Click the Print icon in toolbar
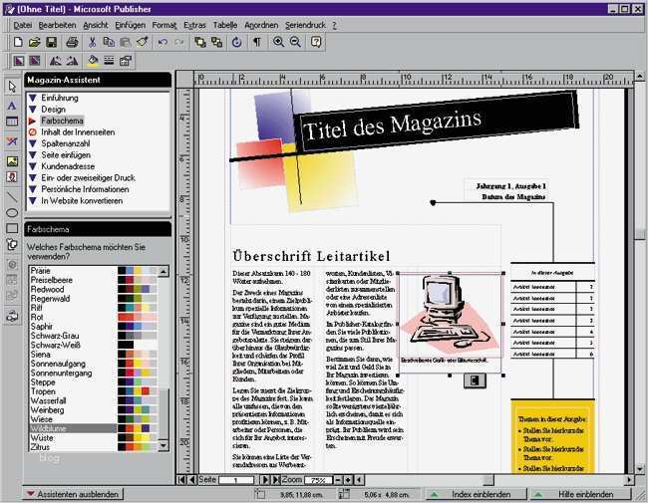Viewport: 648px width, 503px height. tap(72, 42)
